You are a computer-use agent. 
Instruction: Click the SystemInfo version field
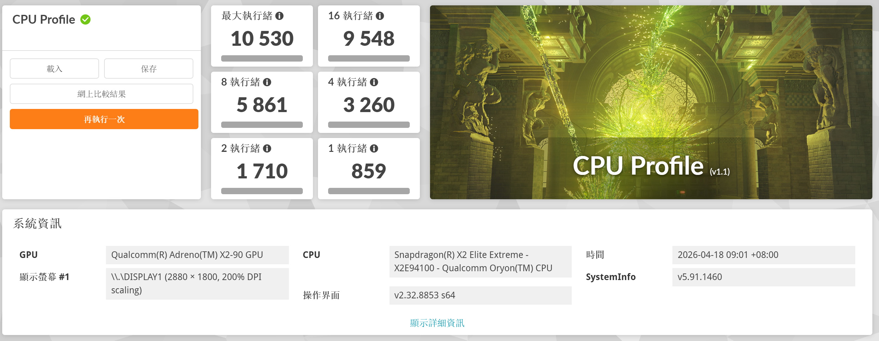coord(763,277)
